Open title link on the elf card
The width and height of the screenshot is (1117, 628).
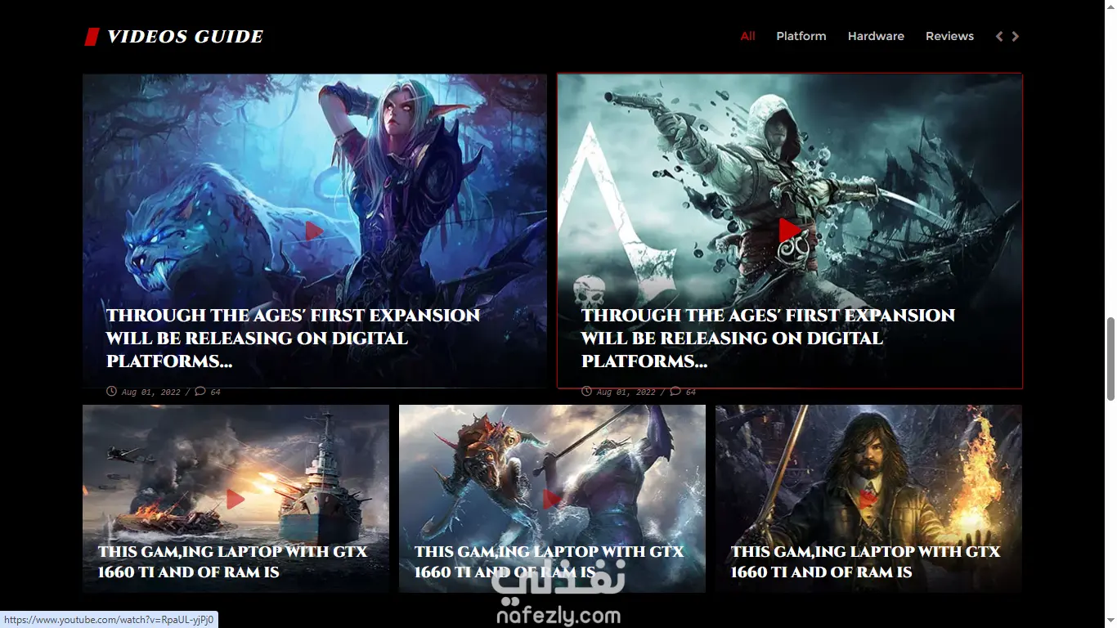point(293,339)
